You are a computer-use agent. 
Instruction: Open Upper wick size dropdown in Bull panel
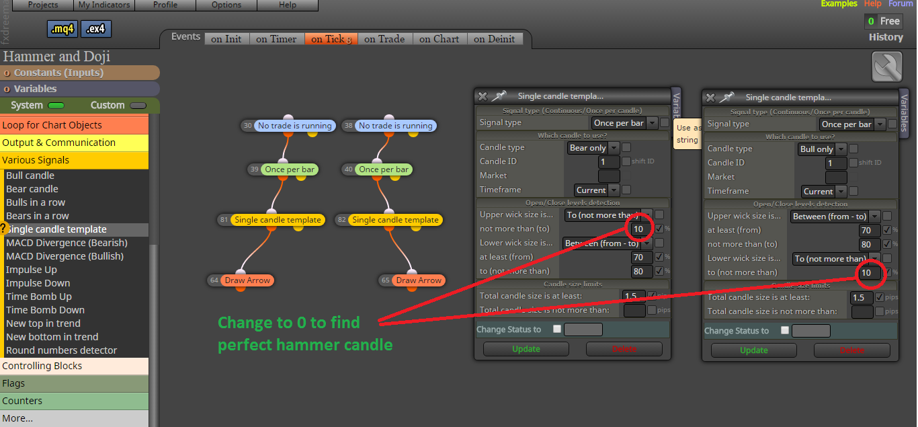point(835,217)
